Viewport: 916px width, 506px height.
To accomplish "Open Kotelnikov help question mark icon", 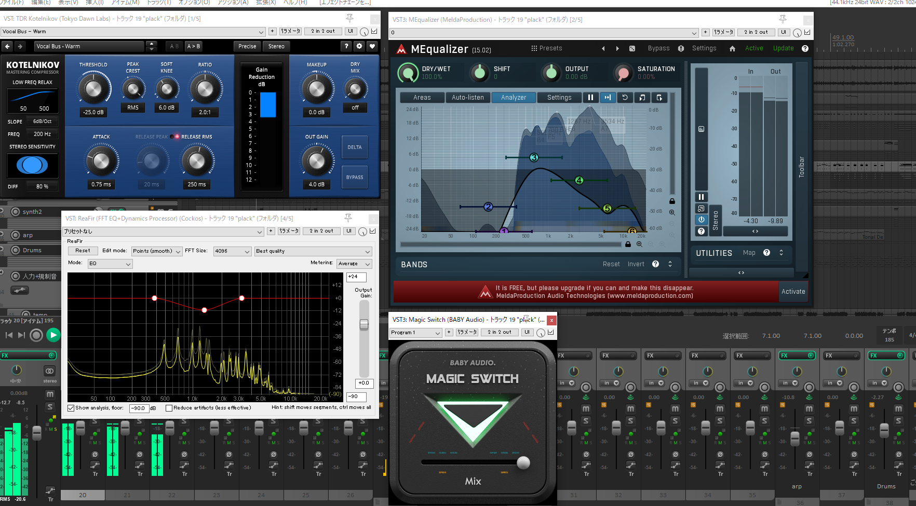I will tap(346, 46).
